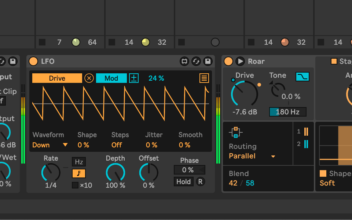352x220 pixels.
Task: Click the bipolar modulation icon next to Mod
Action: [x=133, y=78]
